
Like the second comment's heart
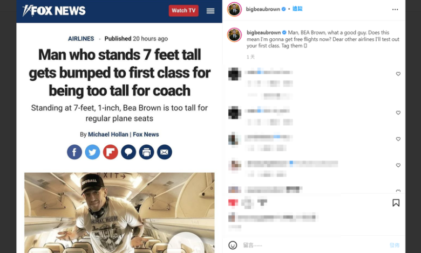(398, 113)
